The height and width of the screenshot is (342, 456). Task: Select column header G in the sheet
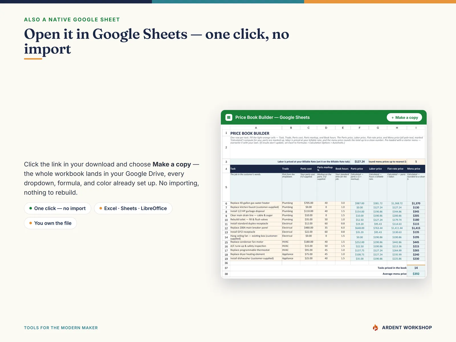[x=378, y=128]
